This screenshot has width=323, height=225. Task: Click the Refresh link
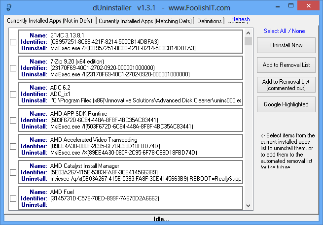point(240,19)
